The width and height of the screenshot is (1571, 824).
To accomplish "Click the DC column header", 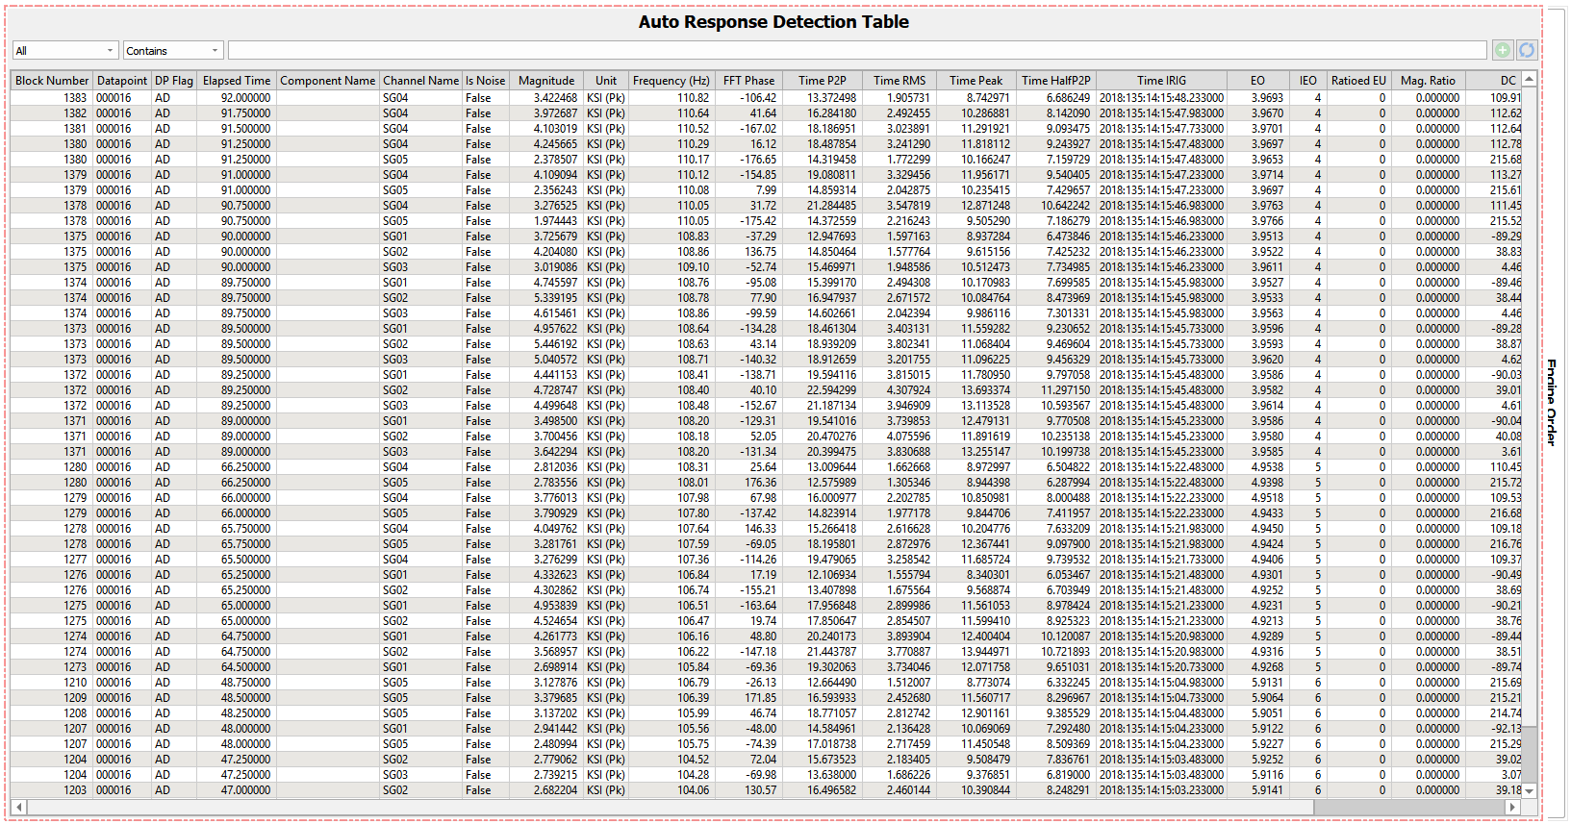I will [x=1494, y=81].
